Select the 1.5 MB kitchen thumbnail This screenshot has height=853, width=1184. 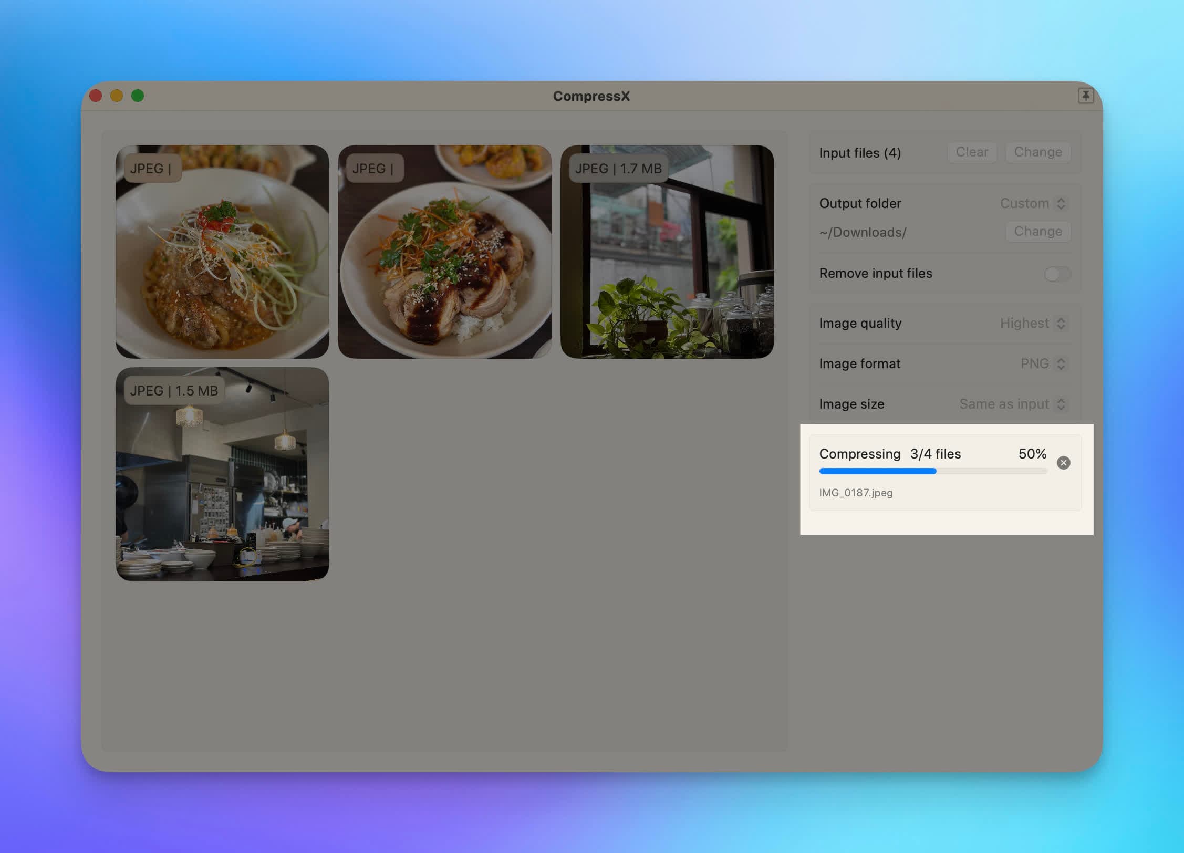click(x=222, y=474)
